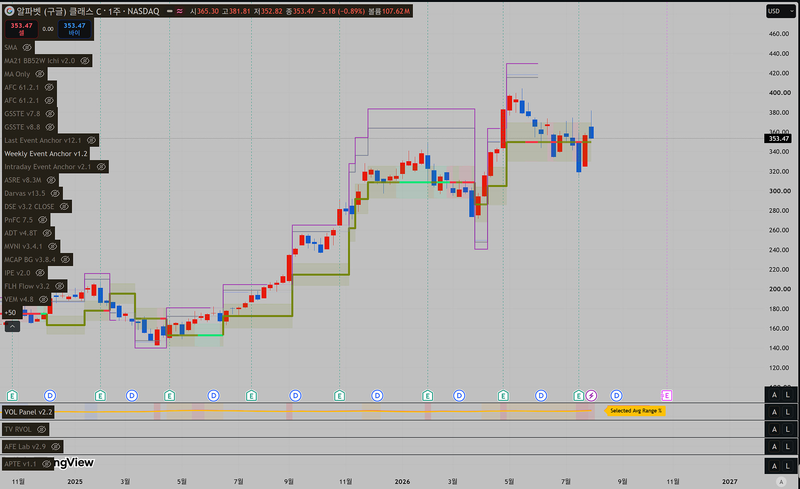Expand the +50 hidden indicators
Viewport: 800px width, 489px height.
pos(10,312)
